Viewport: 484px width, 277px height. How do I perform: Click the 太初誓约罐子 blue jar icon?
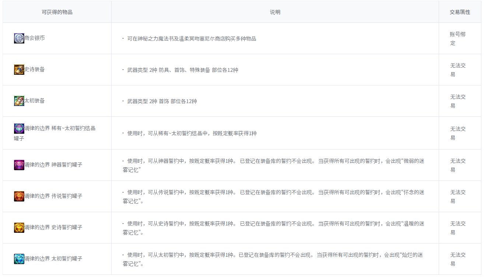tap(19, 259)
